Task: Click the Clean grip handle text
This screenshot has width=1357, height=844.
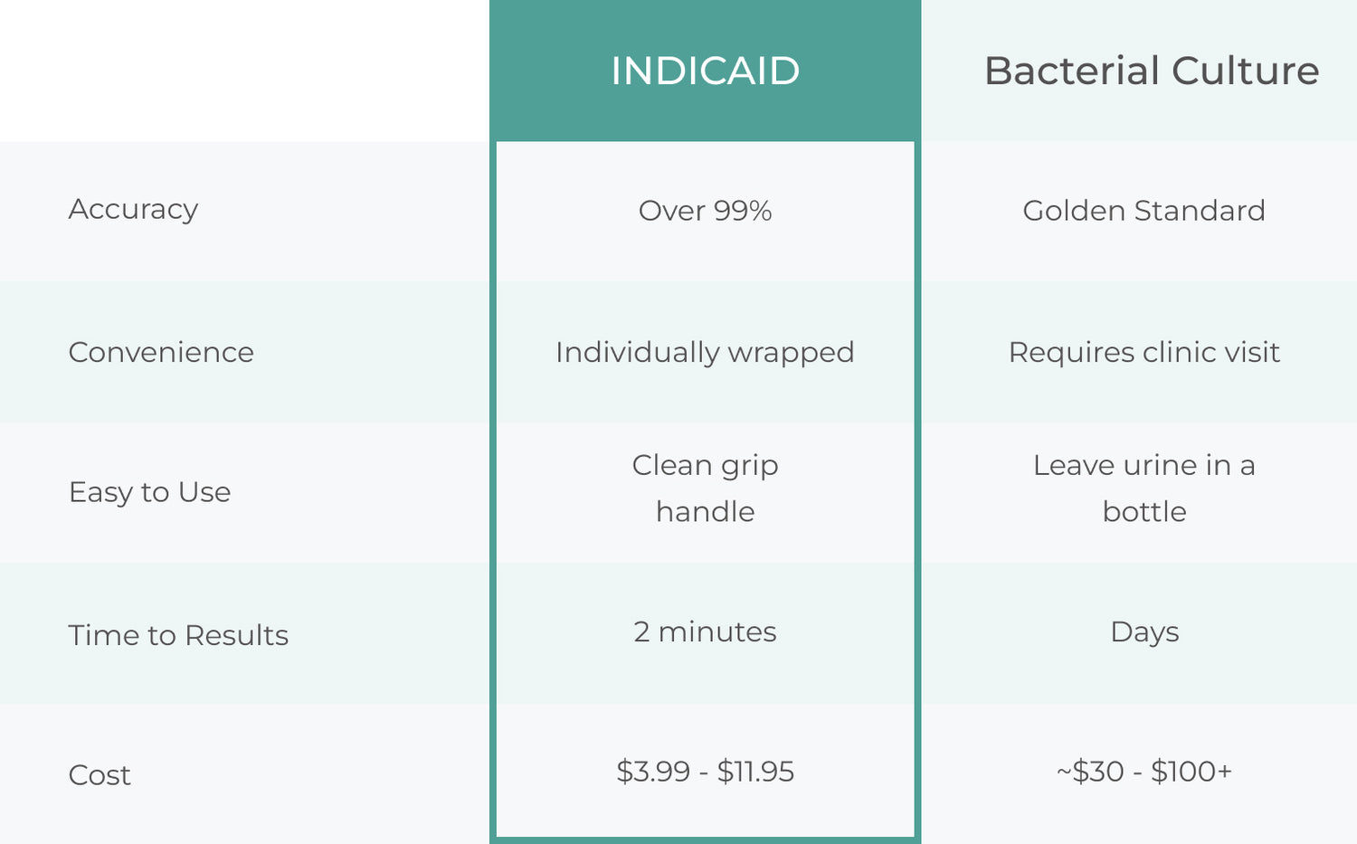Action: 705,488
